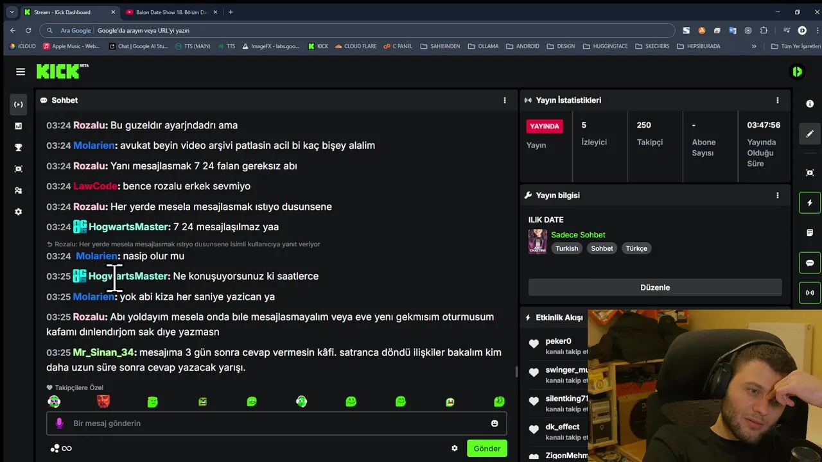Reload the page with the refresh icon
Image resolution: width=822 pixels, height=462 pixels.
point(28,30)
